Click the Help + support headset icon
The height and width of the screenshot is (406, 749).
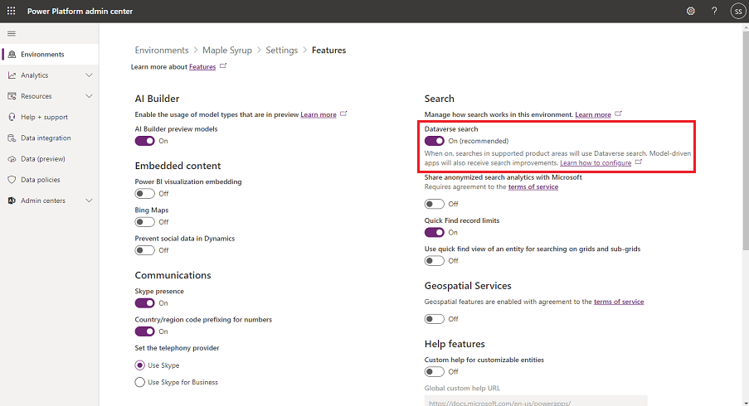click(x=12, y=117)
